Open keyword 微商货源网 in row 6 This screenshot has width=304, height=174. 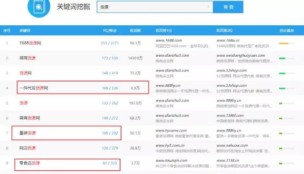pos(30,118)
